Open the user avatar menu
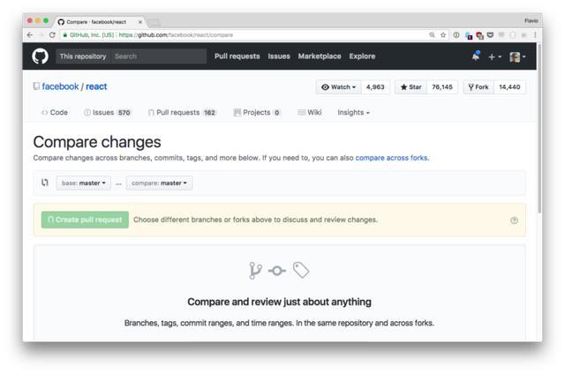The width and height of the screenshot is (565, 374). pyautogui.click(x=517, y=56)
